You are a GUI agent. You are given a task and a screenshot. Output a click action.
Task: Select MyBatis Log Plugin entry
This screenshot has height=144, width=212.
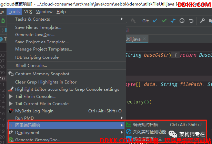[x=66, y=111]
